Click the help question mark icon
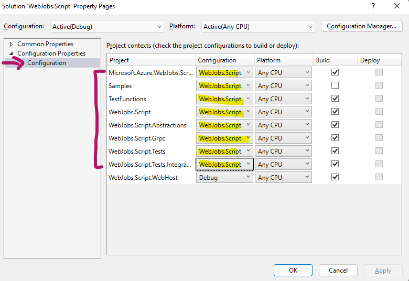 (373, 6)
